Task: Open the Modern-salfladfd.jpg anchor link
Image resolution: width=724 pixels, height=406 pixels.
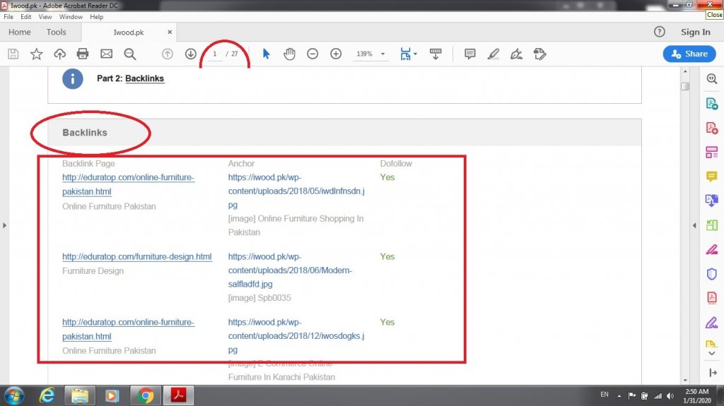Action: (290, 270)
